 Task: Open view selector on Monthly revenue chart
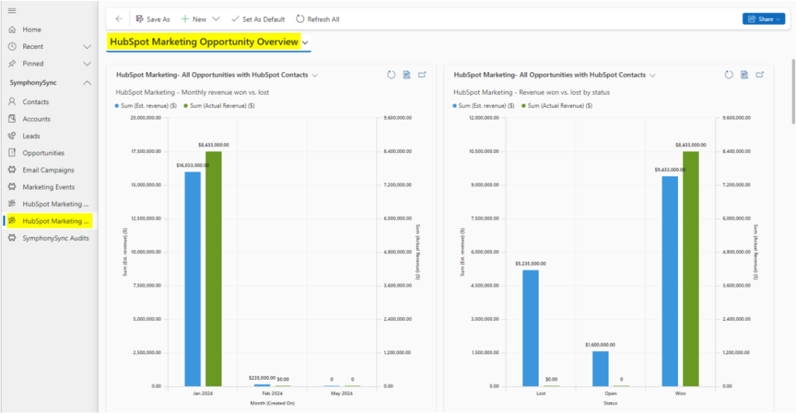315,75
